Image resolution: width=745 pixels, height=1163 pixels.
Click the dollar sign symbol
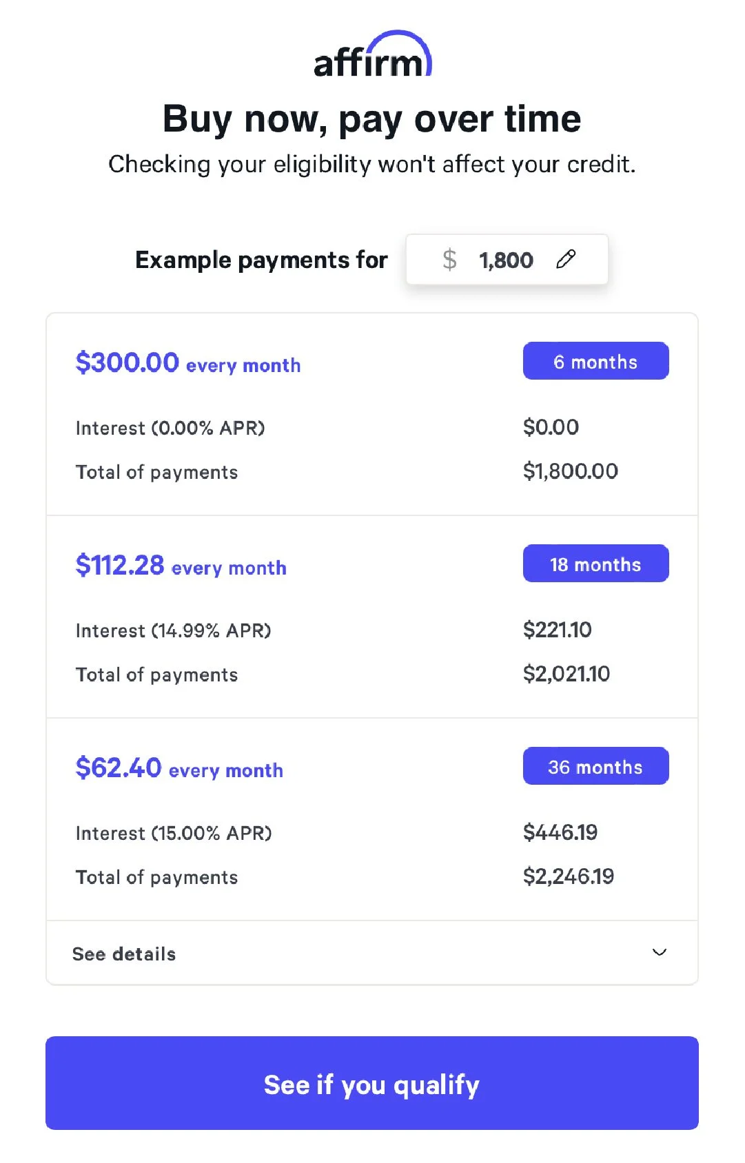pyautogui.click(x=449, y=260)
